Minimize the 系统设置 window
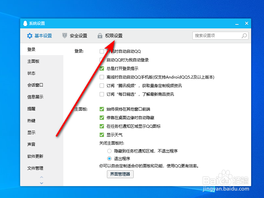This screenshot has height=198, width=264. (x=237, y=23)
